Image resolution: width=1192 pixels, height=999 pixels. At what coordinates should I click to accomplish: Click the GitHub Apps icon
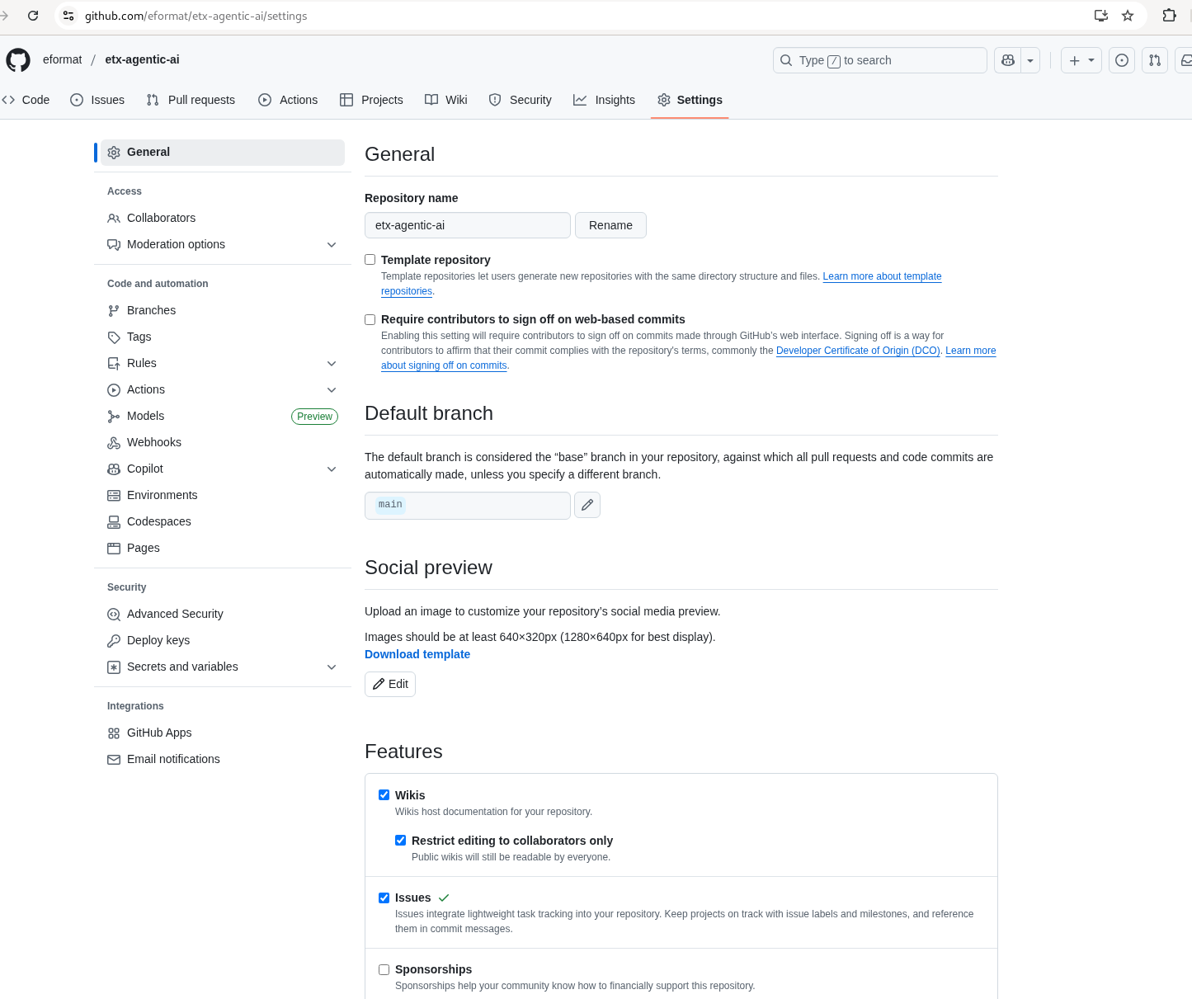[114, 733]
